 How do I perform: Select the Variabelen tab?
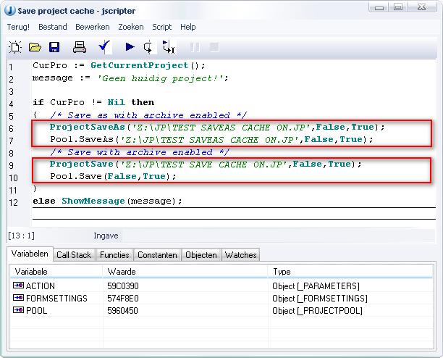tap(30, 254)
